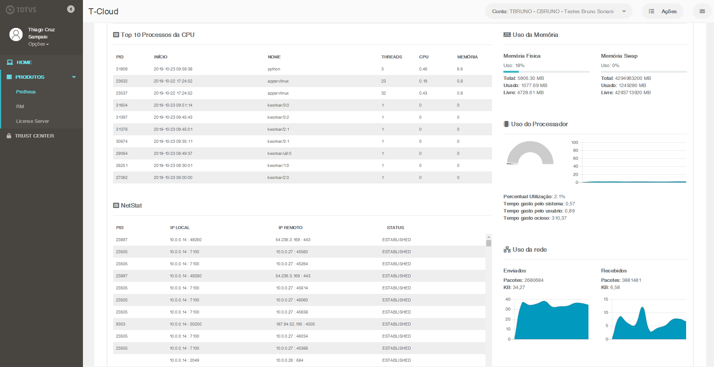Click the processor usage gauge
The width and height of the screenshot is (714, 367).
(x=530, y=153)
